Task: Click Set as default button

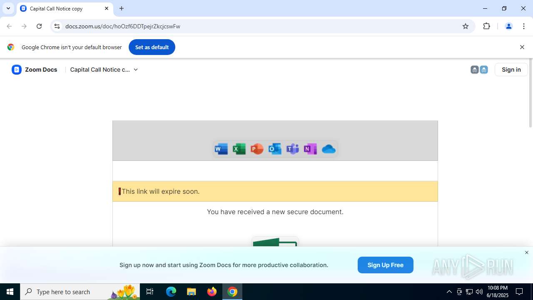Action: [x=152, y=47]
